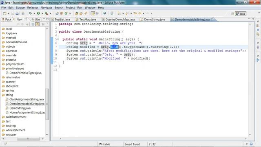Open the Run configurations dropdown arrow
Viewport: 261px width, 147px height.
42,13
